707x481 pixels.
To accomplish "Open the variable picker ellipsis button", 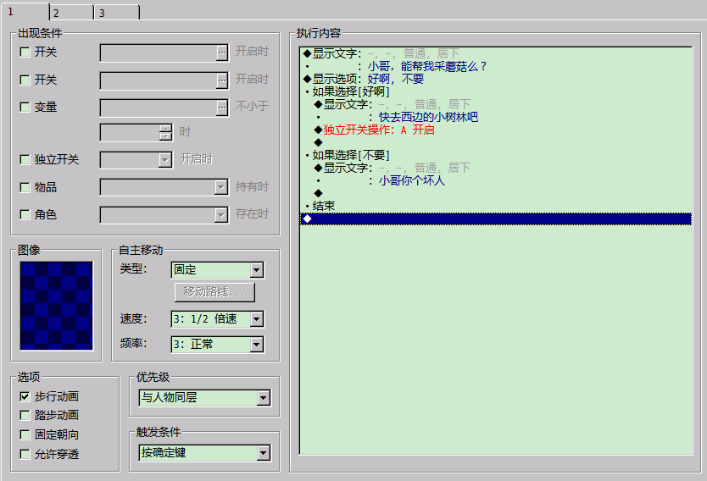I will (222, 108).
